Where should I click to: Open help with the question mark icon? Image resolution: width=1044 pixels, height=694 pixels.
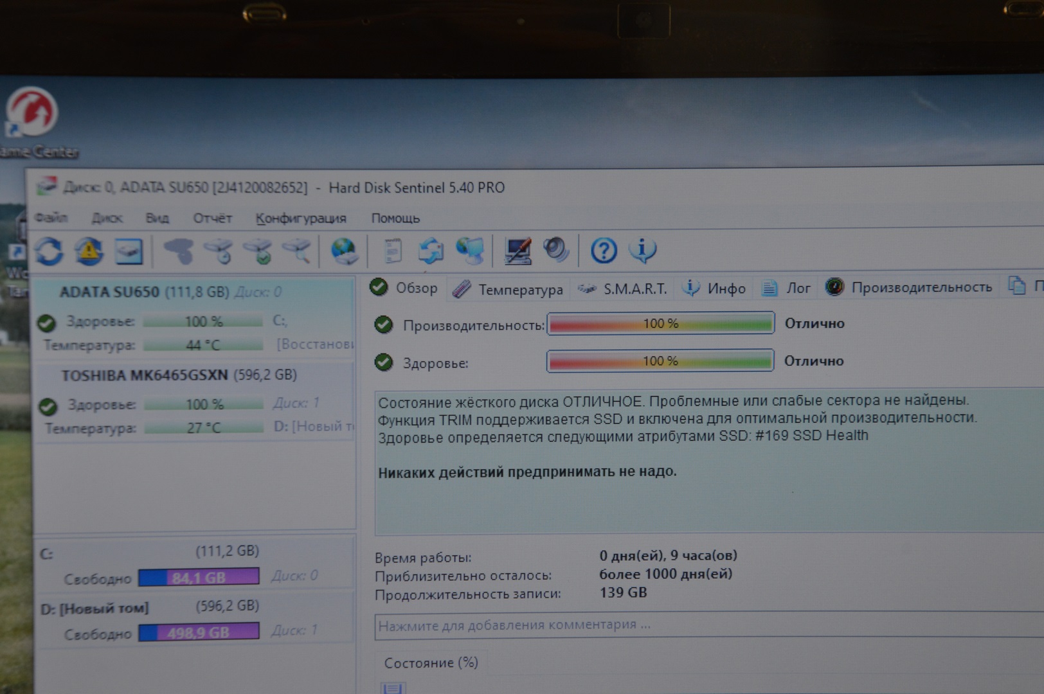(604, 250)
